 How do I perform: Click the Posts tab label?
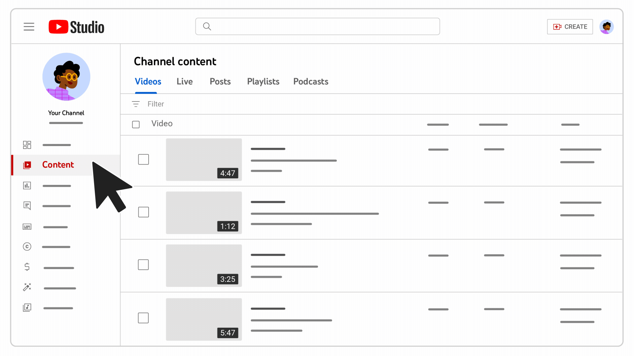pyautogui.click(x=220, y=81)
